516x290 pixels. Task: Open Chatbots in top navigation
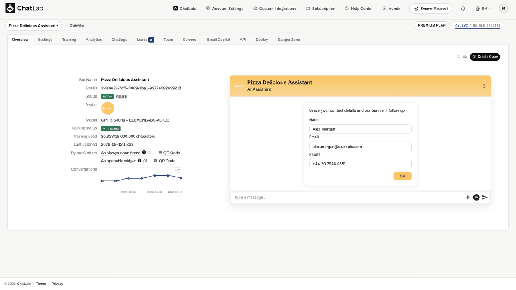[x=185, y=9]
